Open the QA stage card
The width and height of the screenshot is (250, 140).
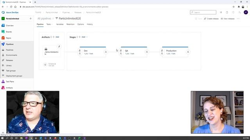click(134, 52)
